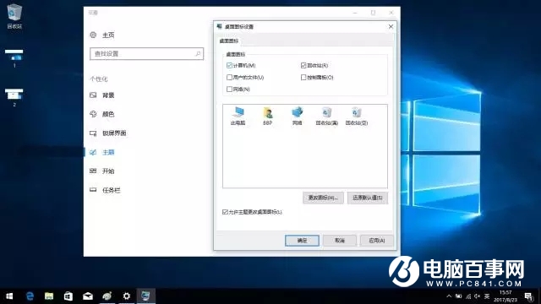Open the 颜色 colors settings page

pyautogui.click(x=108, y=114)
